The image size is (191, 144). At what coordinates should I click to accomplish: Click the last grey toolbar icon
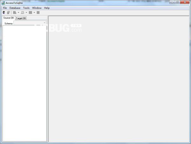pyautogui.click(x=38, y=12)
